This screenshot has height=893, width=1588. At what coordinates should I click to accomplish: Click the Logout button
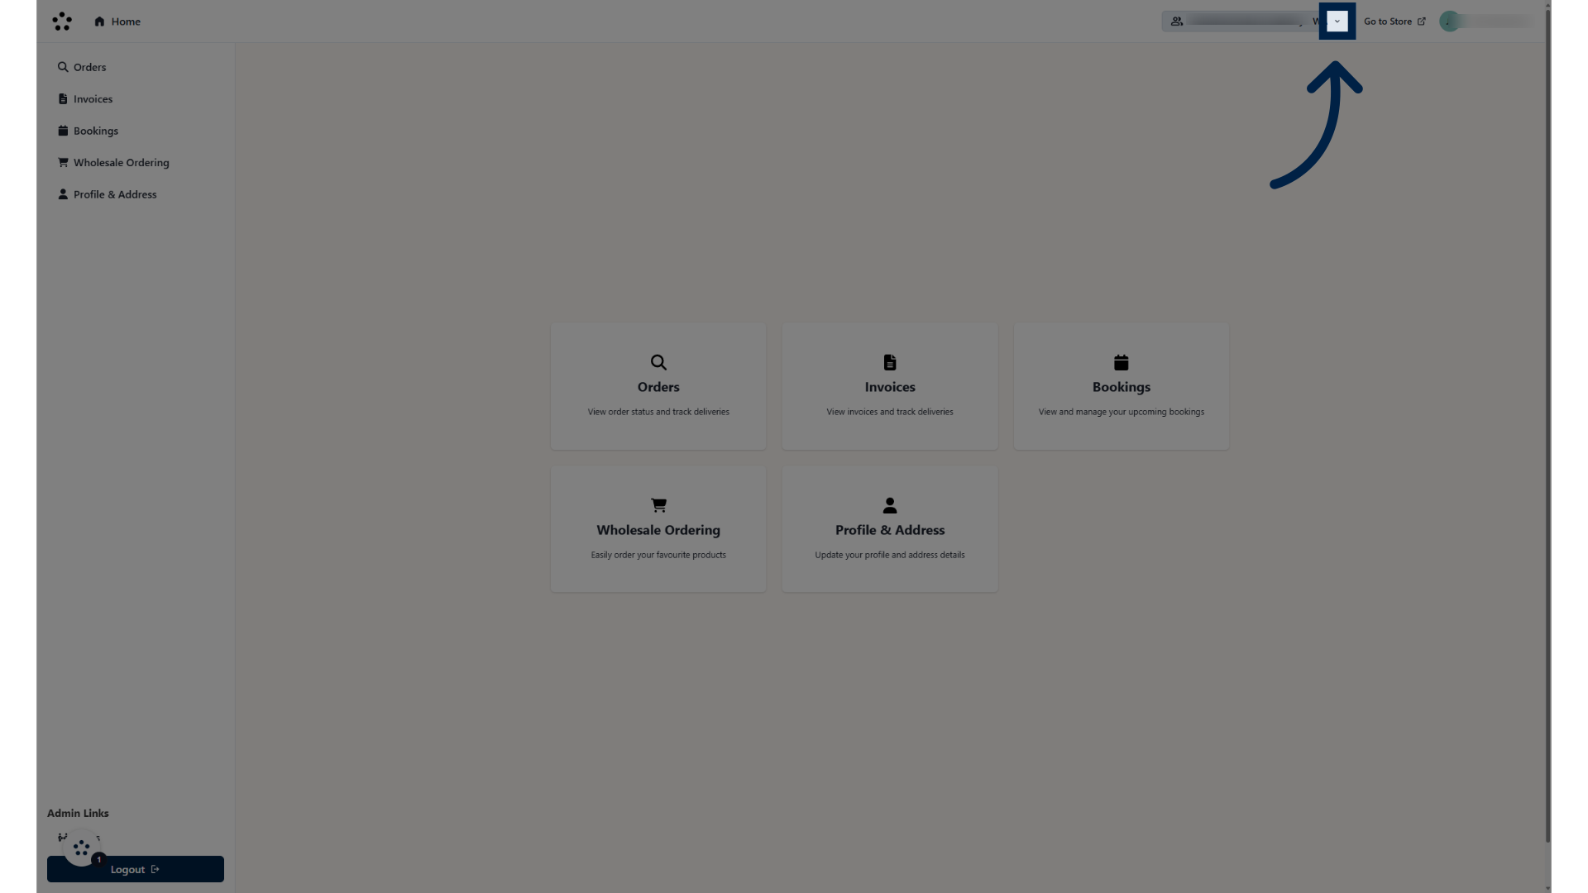click(136, 869)
